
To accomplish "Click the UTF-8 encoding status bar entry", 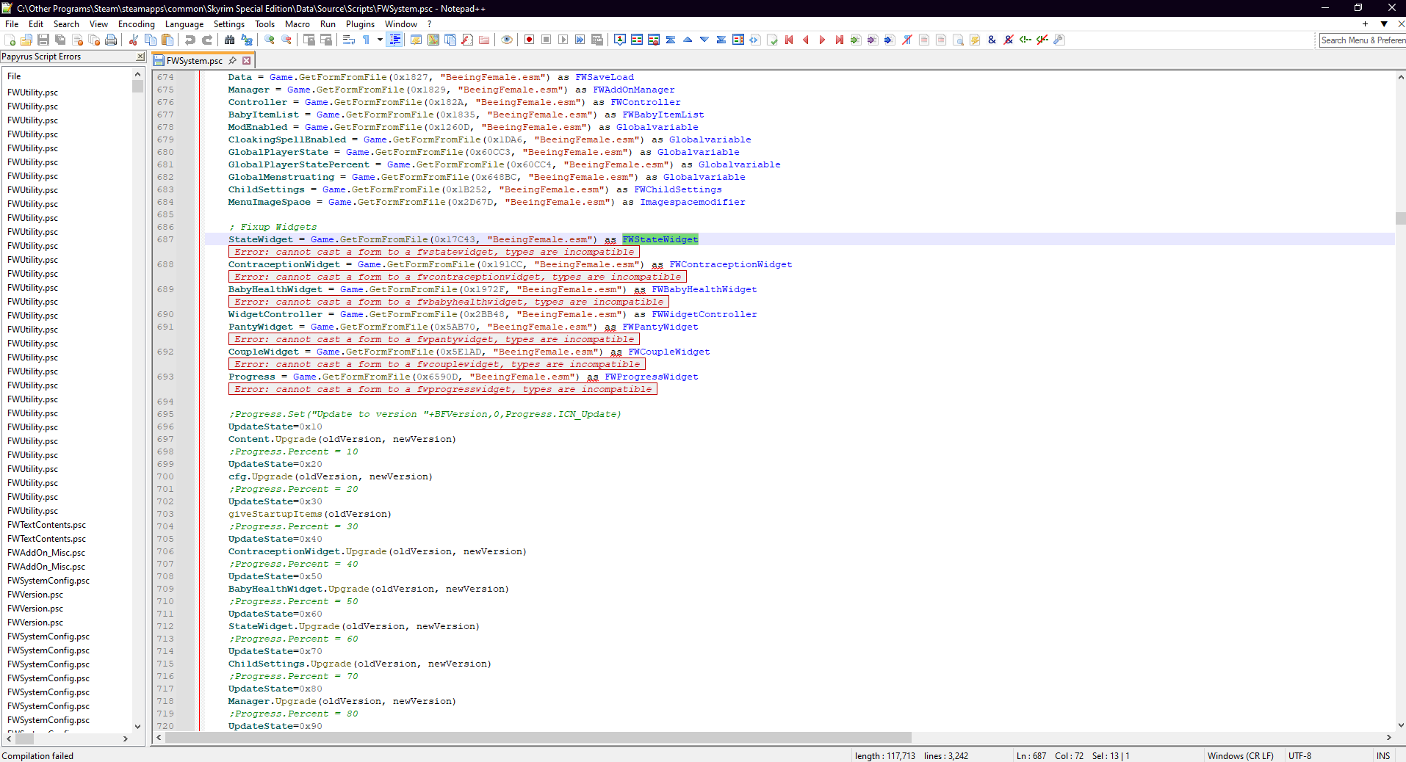I will point(1299,755).
